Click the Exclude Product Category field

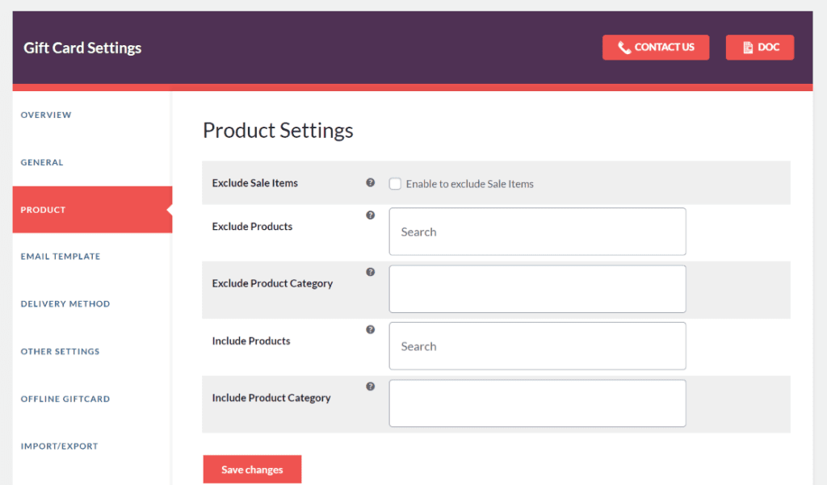pos(537,289)
